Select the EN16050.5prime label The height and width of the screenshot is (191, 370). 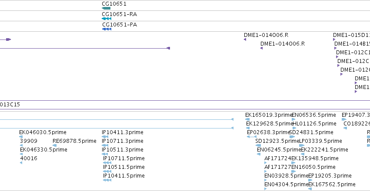click(x=313, y=167)
